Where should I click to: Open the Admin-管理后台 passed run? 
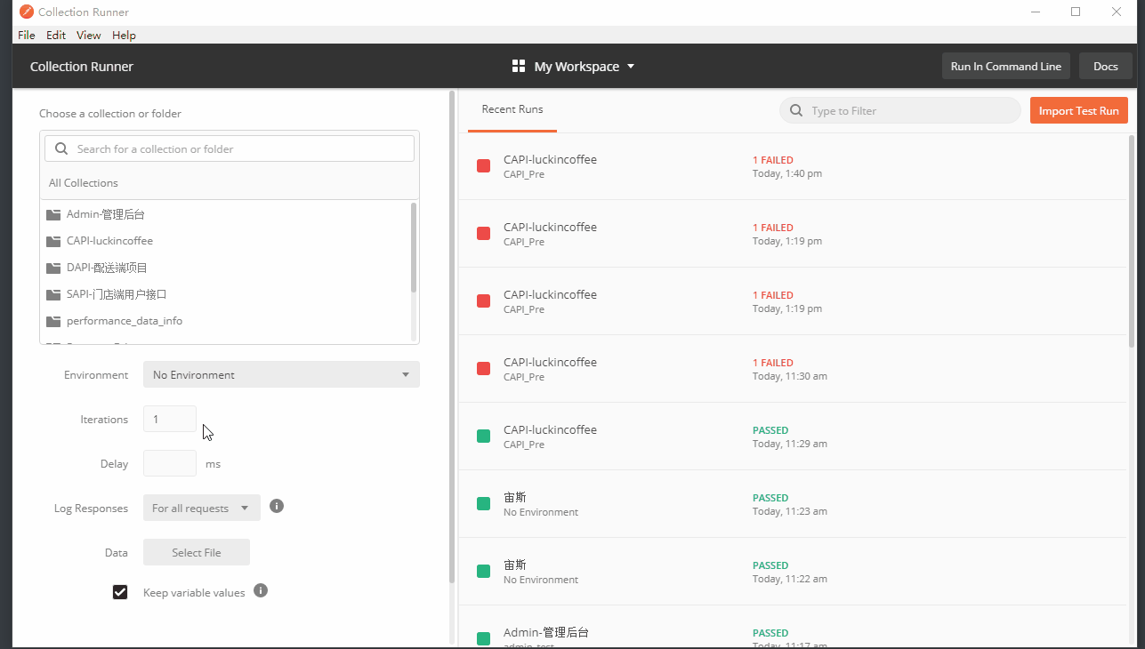[793, 628]
